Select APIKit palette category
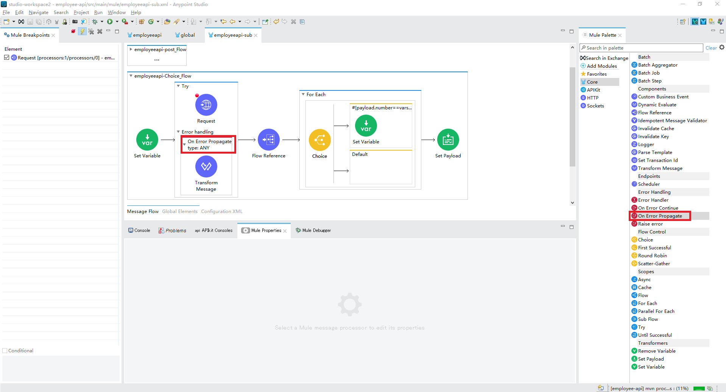726x392 pixels. click(590, 90)
